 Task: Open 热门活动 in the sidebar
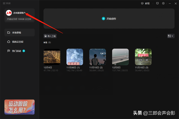[x=19, y=51]
